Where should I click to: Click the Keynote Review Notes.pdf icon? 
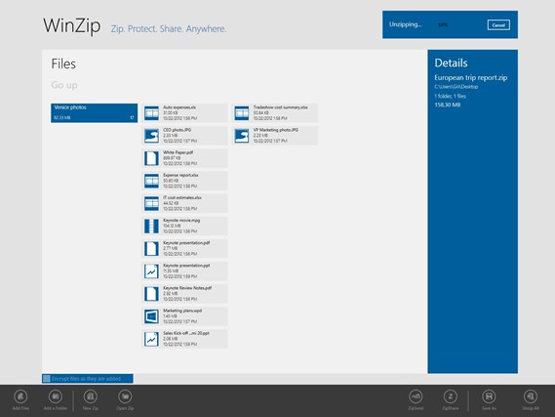(151, 294)
